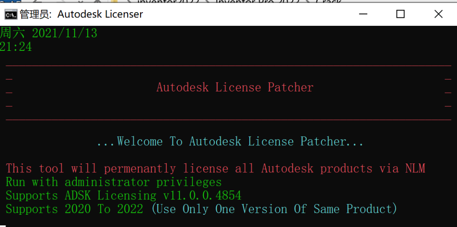Maximize the Autodesk Licenser window
Viewport: 457px width, 227px height.
point(400,14)
